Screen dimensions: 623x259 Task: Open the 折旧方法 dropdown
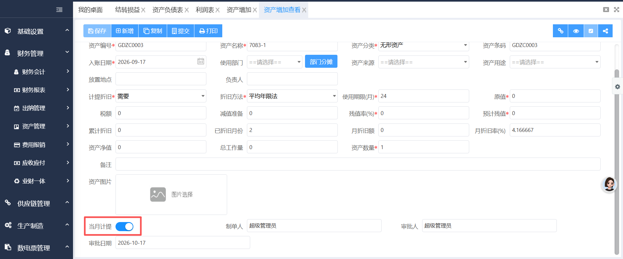(292, 96)
